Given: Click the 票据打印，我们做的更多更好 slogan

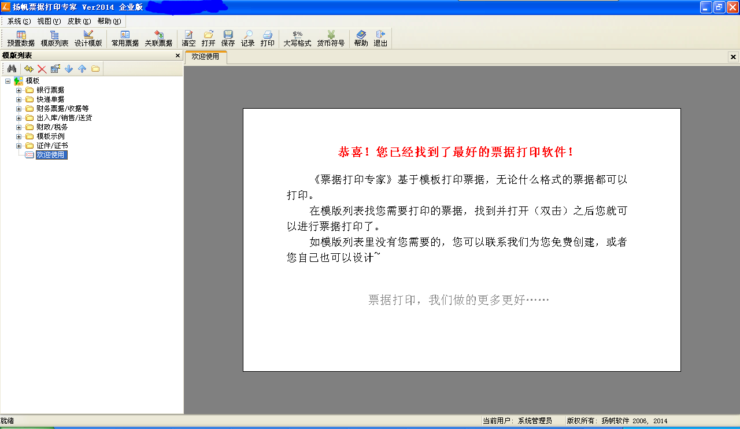Looking at the screenshot, I should (x=458, y=300).
